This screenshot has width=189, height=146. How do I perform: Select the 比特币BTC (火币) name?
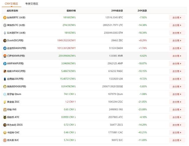16,18
